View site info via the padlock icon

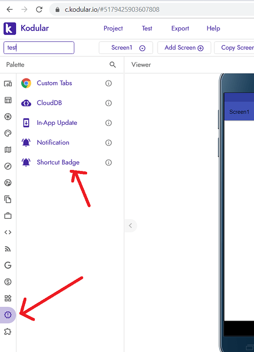[x=57, y=9]
